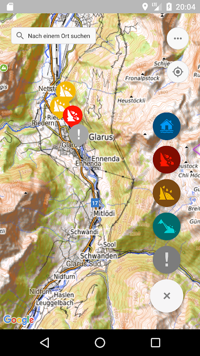Click the search field 'Nach einem Ort suchen'
Image resolution: width=200 pixels, height=356 pixels.
tap(53, 36)
